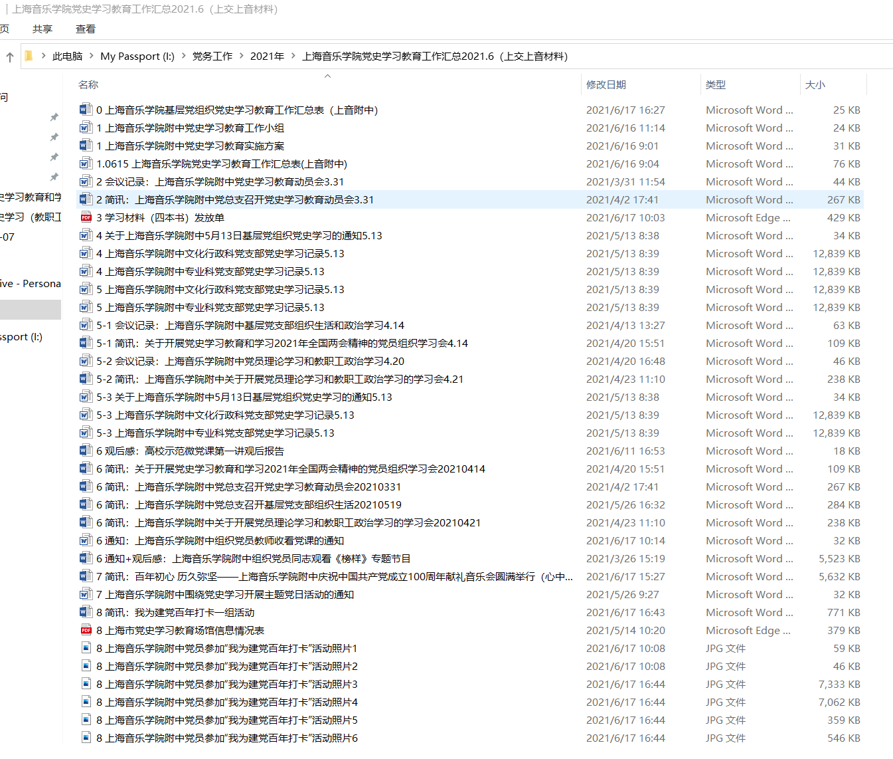Click the first pin icon in the navigation pane
Image resolution: width=893 pixels, height=759 pixels.
(54, 118)
